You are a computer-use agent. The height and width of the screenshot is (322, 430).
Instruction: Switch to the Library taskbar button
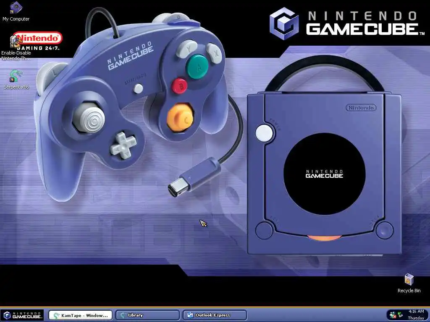(x=147, y=315)
